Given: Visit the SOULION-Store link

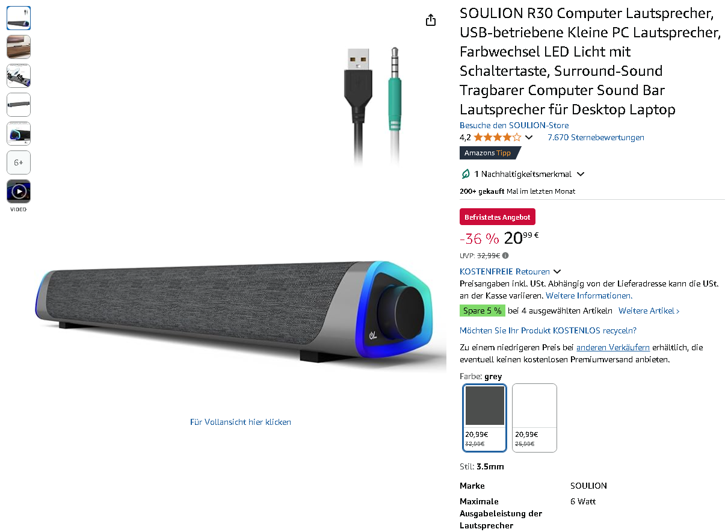Looking at the screenshot, I should (x=514, y=125).
